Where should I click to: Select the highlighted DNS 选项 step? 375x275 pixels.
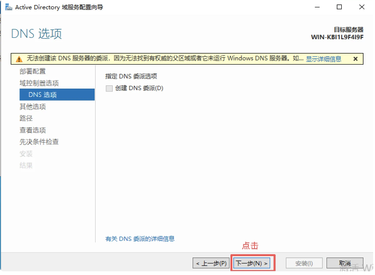[x=42, y=95]
